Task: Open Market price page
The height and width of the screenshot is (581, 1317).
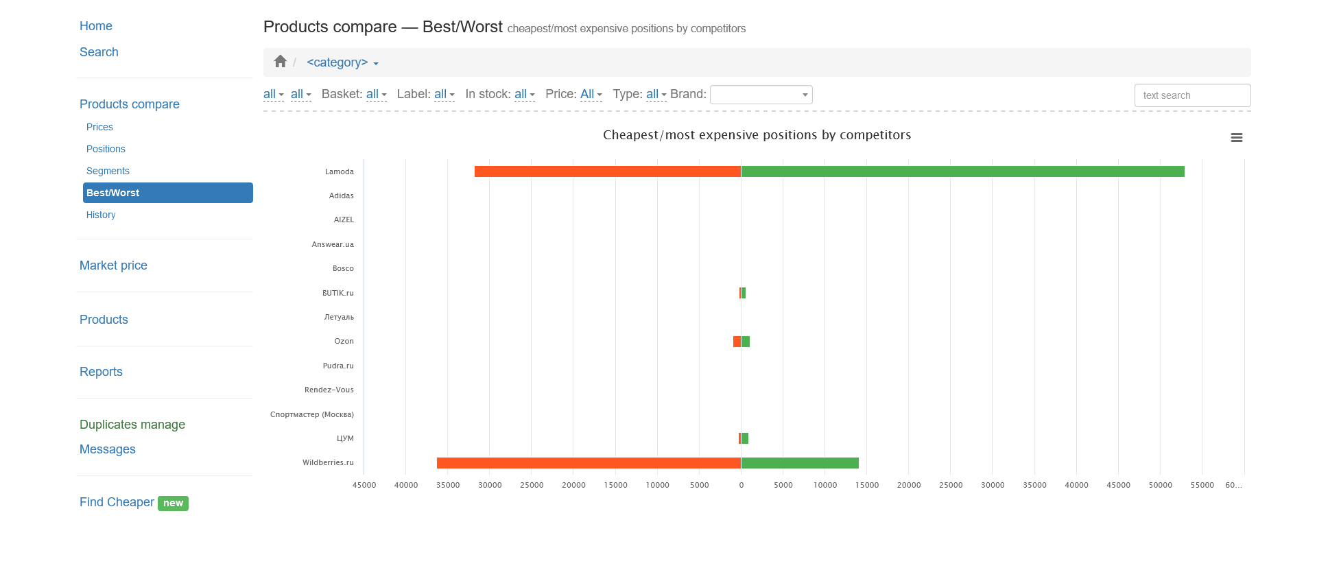Action: pos(113,265)
